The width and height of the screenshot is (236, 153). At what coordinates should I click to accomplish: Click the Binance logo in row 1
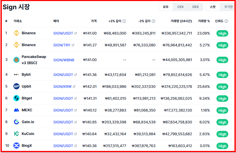(x=16, y=33)
